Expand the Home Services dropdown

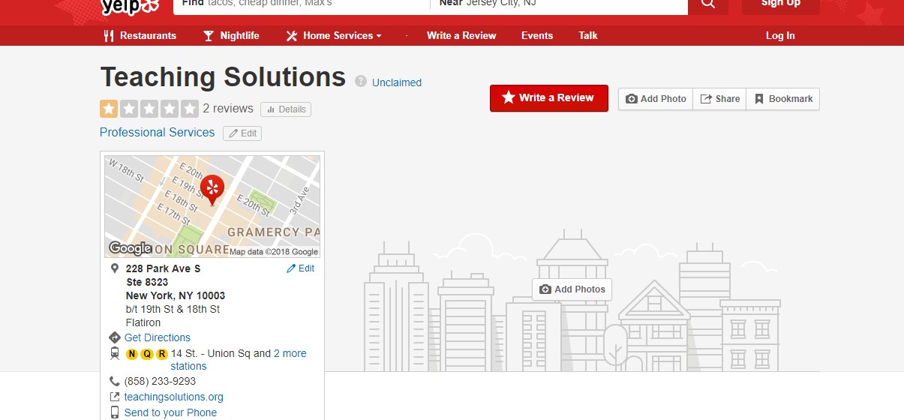click(x=334, y=35)
